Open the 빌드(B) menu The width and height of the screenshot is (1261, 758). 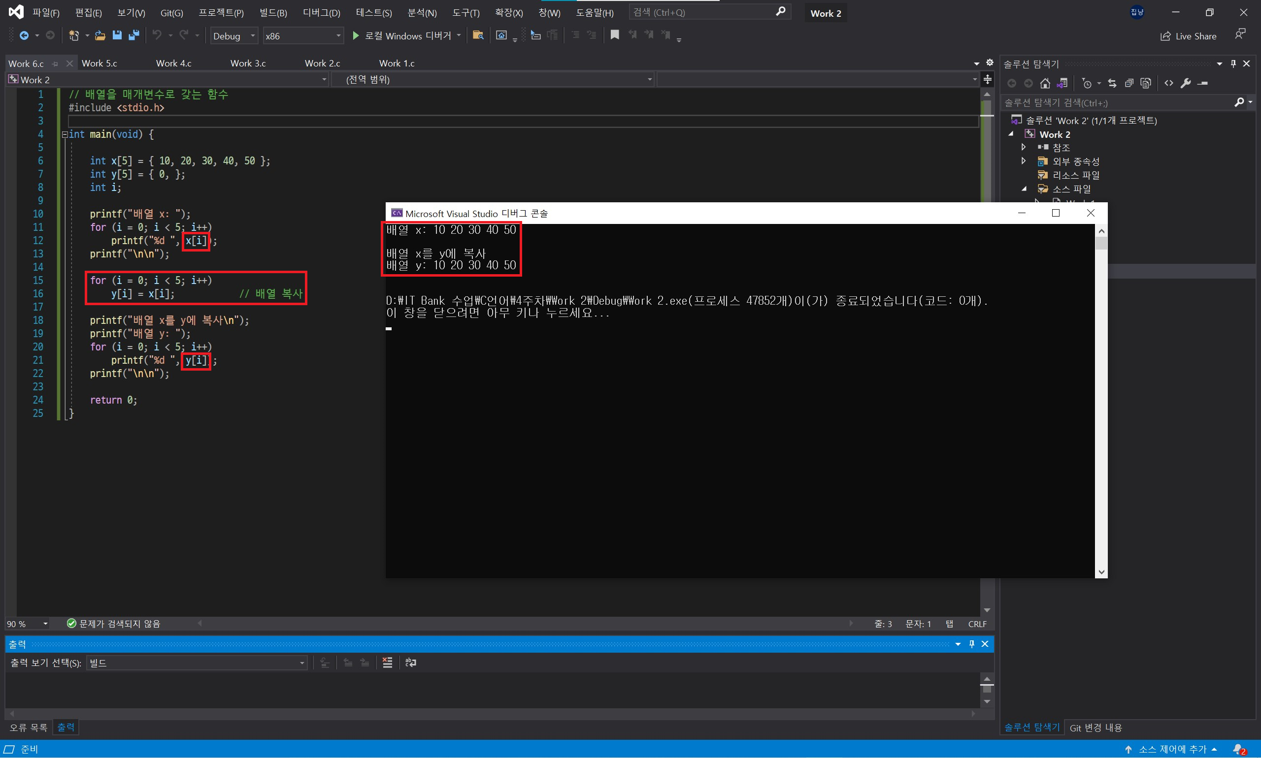tap(273, 13)
